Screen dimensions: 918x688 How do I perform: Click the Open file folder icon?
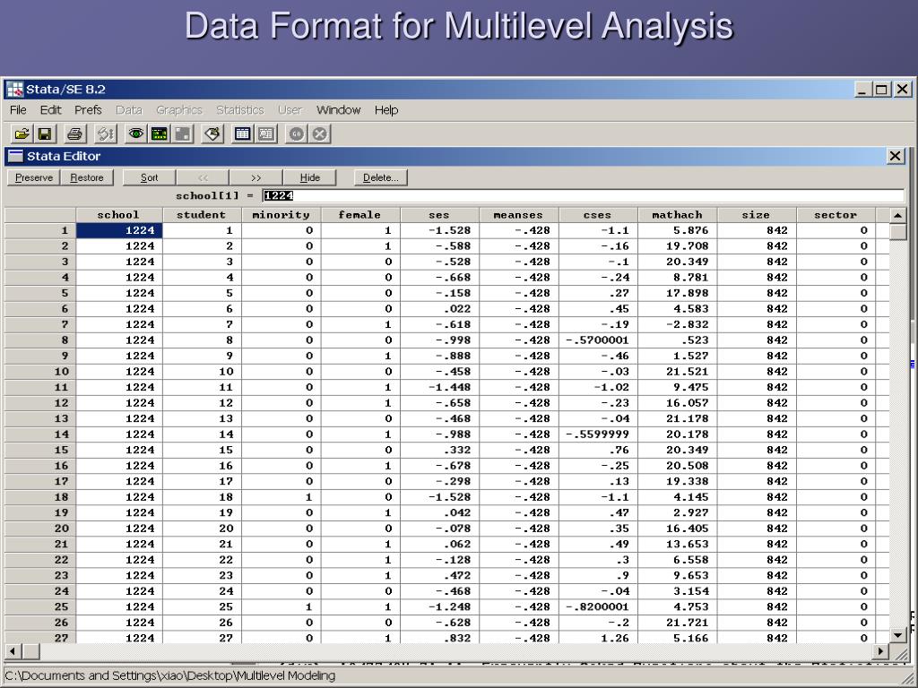(20, 133)
